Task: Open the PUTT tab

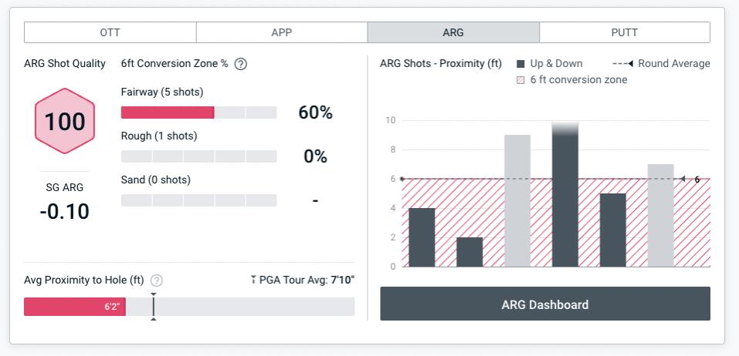Action: (x=624, y=32)
